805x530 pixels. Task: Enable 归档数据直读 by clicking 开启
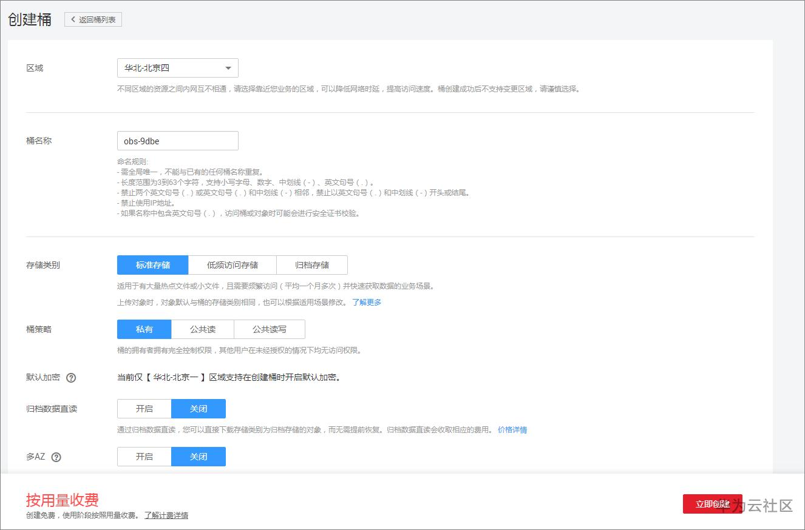tap(144, 409)
